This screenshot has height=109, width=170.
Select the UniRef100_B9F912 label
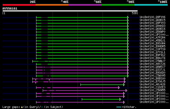(152, 55)
